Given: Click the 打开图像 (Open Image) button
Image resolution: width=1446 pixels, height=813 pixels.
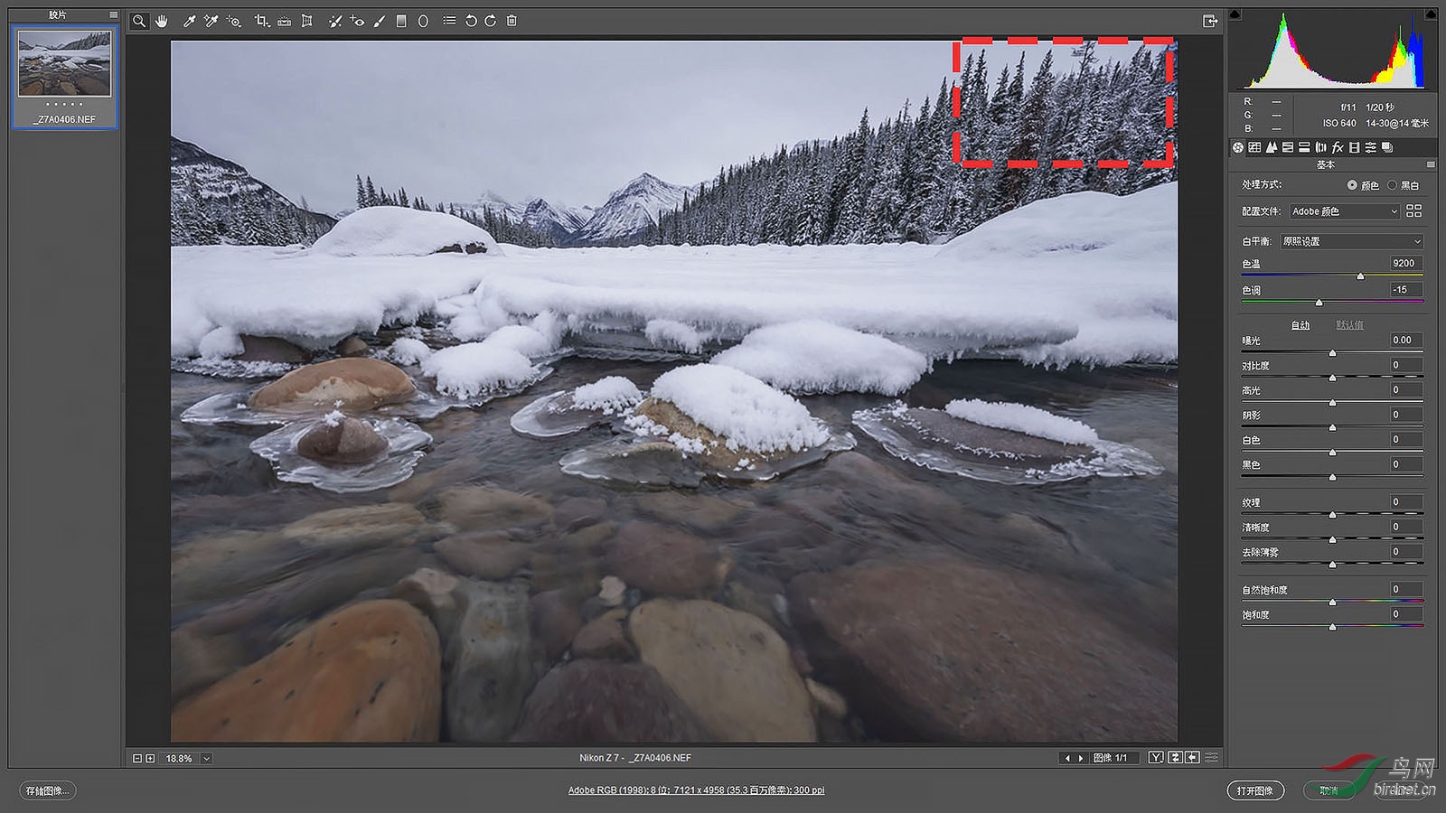Looking at the screenshot, I should [x=1254, y=790].
